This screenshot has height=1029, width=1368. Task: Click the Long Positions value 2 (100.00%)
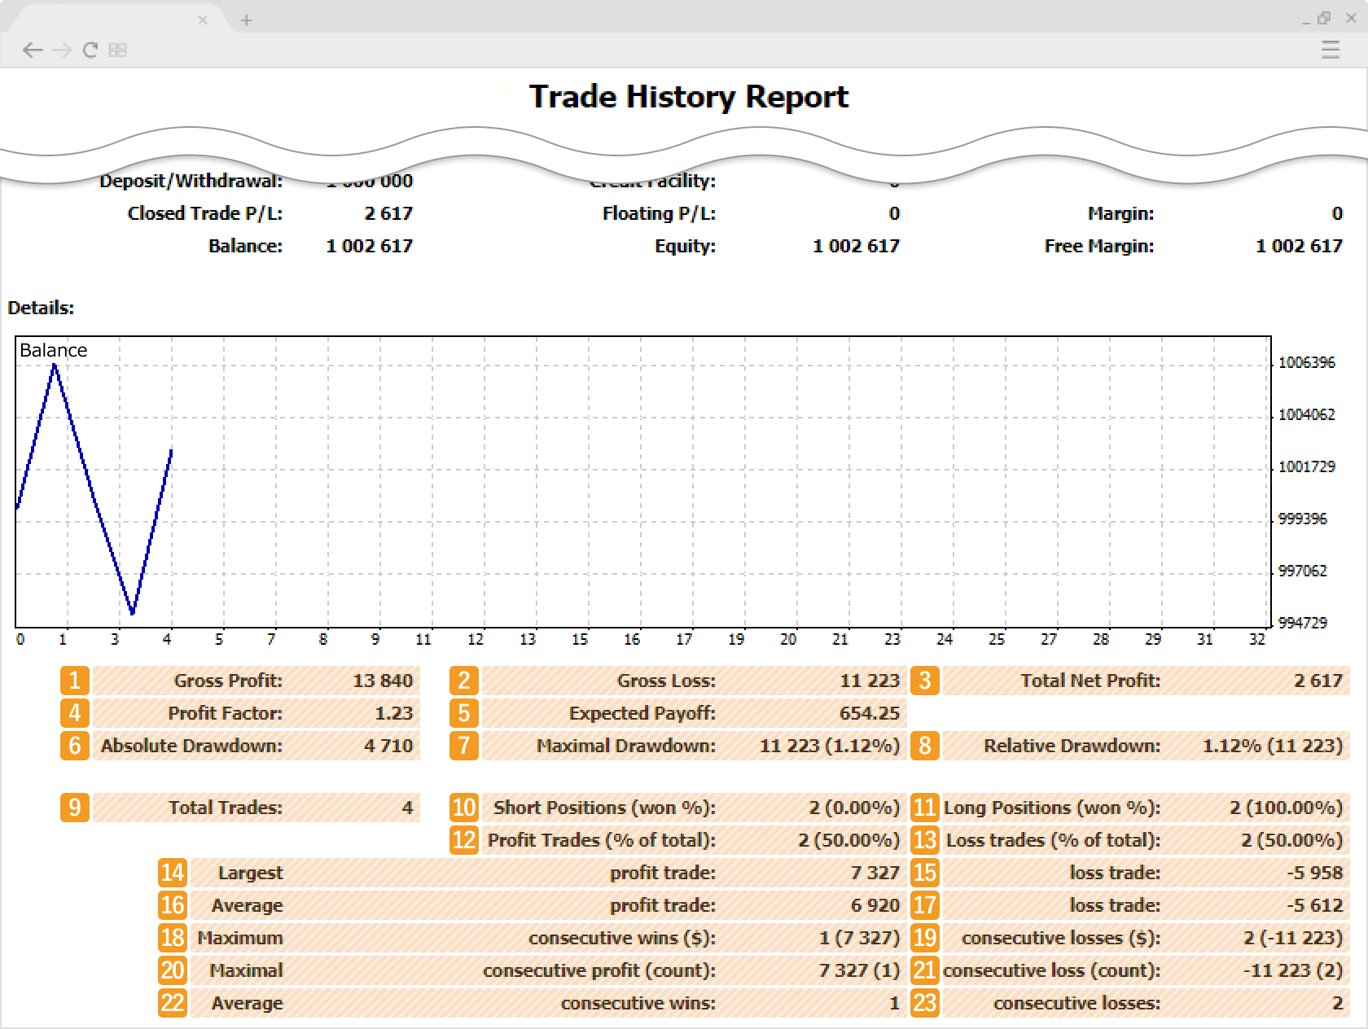click(x=1286, y=808)
